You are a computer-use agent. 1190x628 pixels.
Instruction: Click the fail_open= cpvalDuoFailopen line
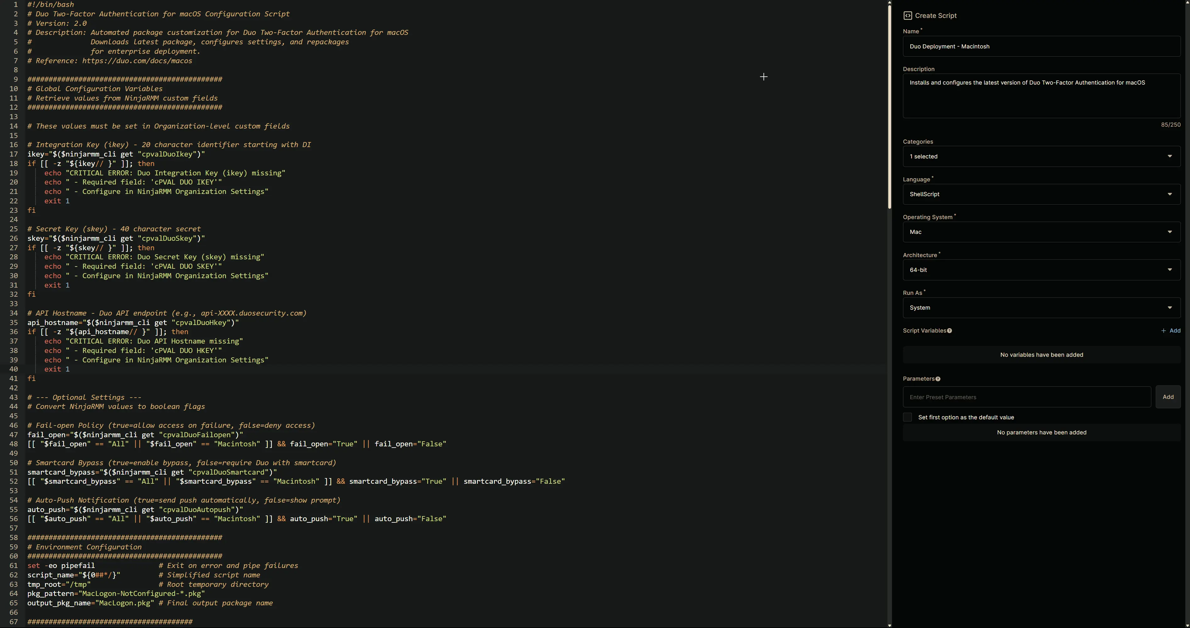(135, 435)
